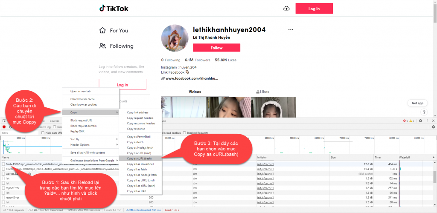Screen dimensions: 437x213
Task: Open the www.facebook.com/khanhhu... link
Action: (192, 78)
